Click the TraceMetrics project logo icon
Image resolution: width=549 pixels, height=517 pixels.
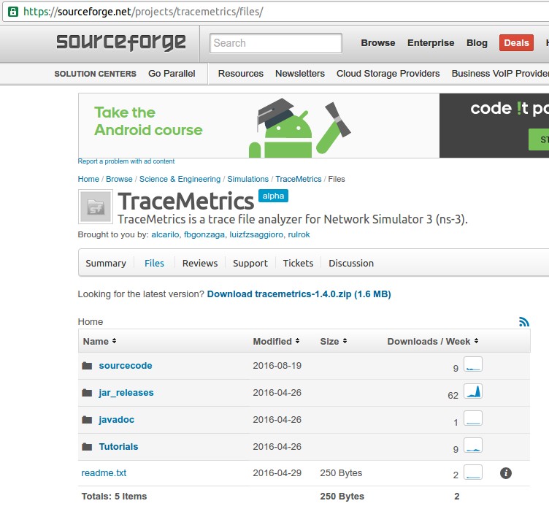point(95,207)
